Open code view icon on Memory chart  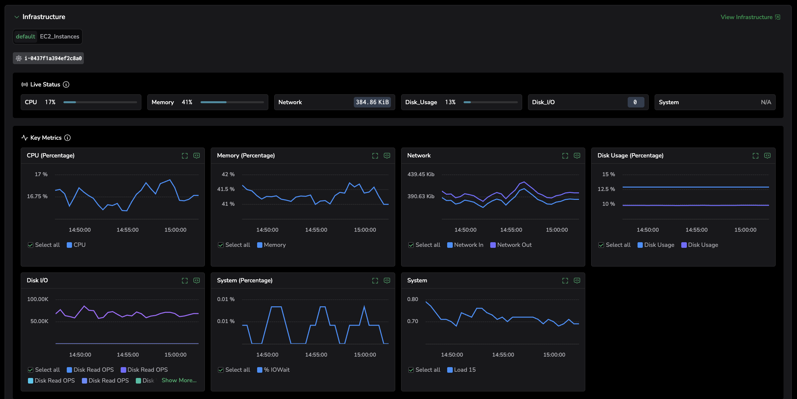click(387, 156)
